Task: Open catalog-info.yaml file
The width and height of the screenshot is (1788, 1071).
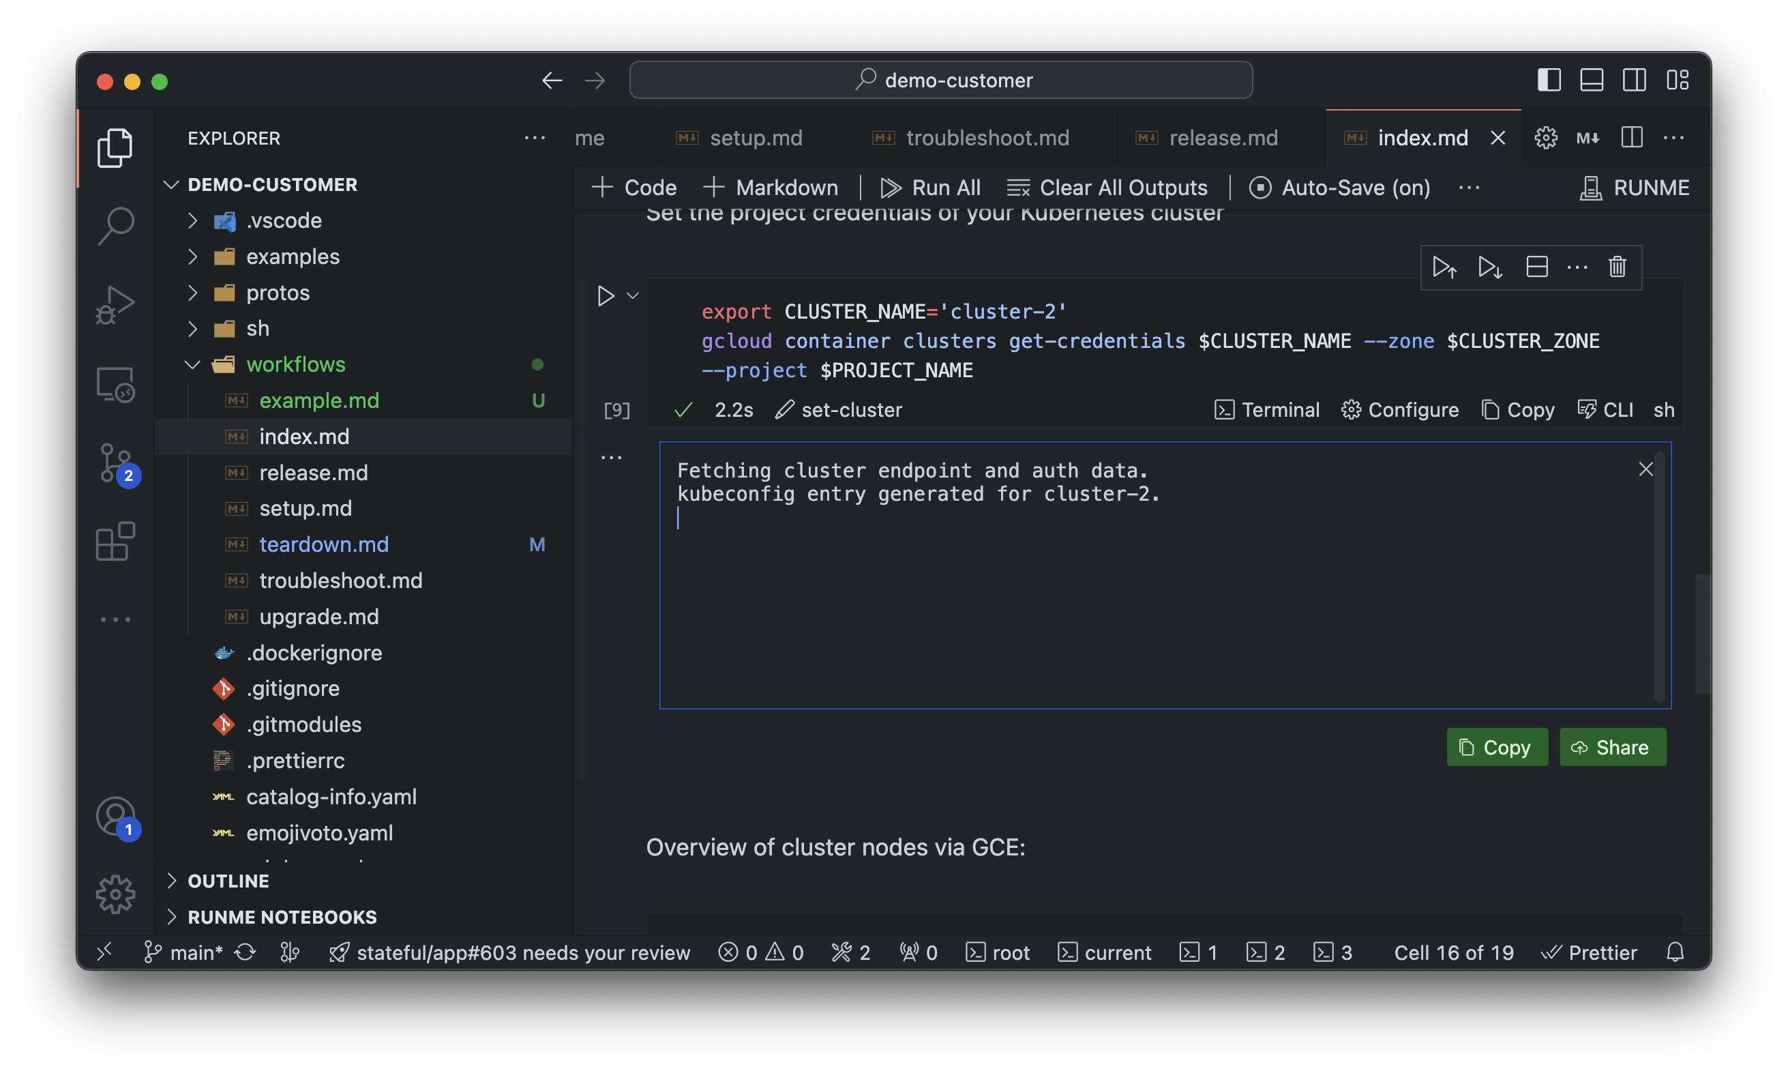Action: [364, 797]
